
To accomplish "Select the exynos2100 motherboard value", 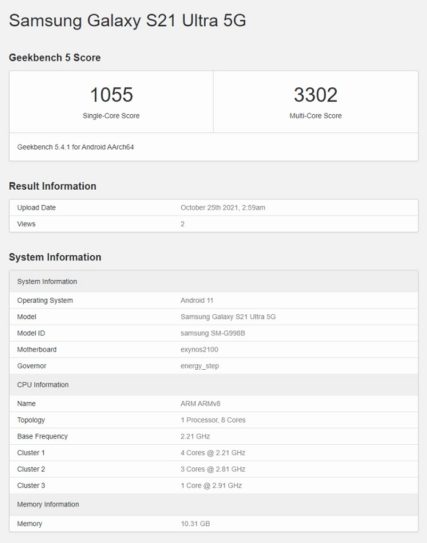I will tap(199, 350).
